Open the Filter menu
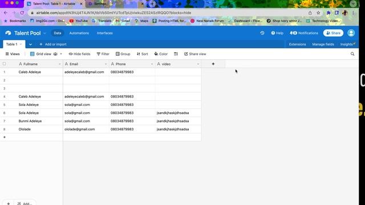365x205 pixels. pyautogui.click(x=103, y=54)
